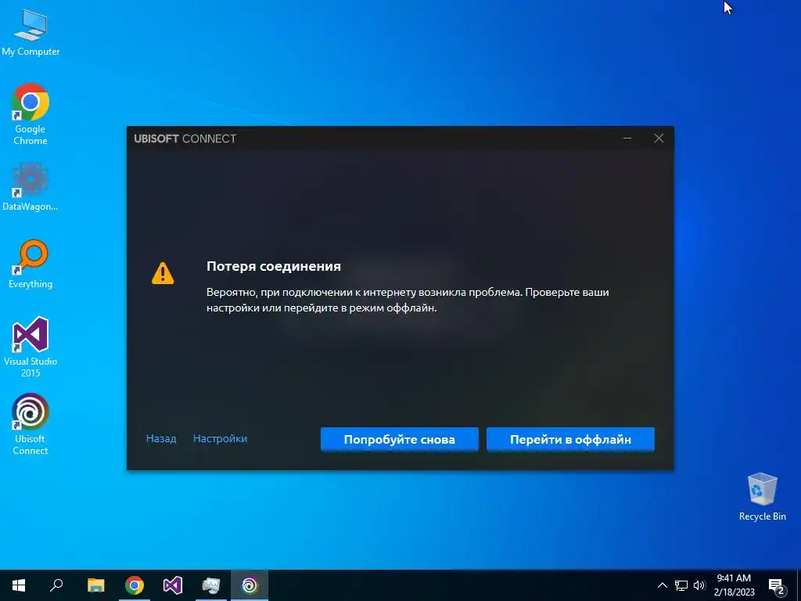Open network status tray icon
801x601 pixels.
[681, 585]
